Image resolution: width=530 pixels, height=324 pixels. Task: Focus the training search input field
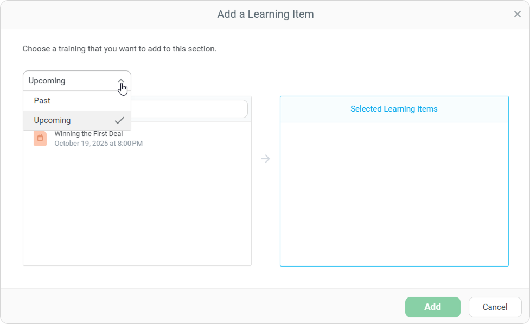190,109
